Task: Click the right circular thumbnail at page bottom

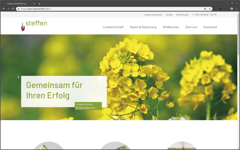Action: tap(182, 146)
